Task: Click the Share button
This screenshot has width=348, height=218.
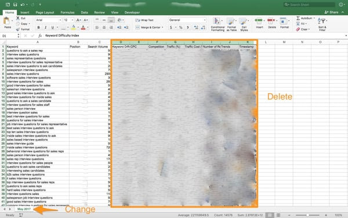Action: click(332, 12)
